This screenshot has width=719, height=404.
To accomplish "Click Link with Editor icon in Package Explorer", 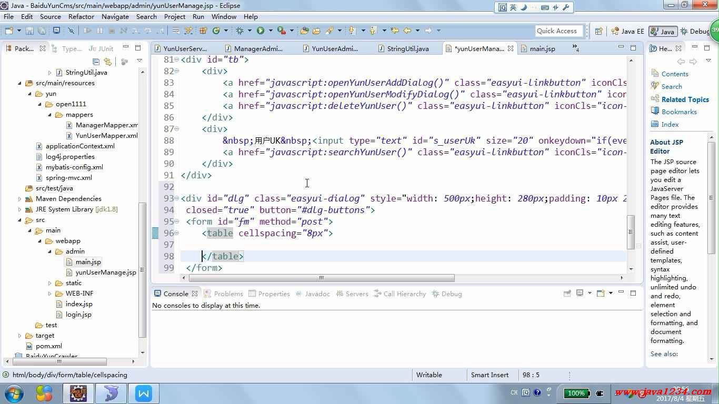I will (x=108, y=61).
